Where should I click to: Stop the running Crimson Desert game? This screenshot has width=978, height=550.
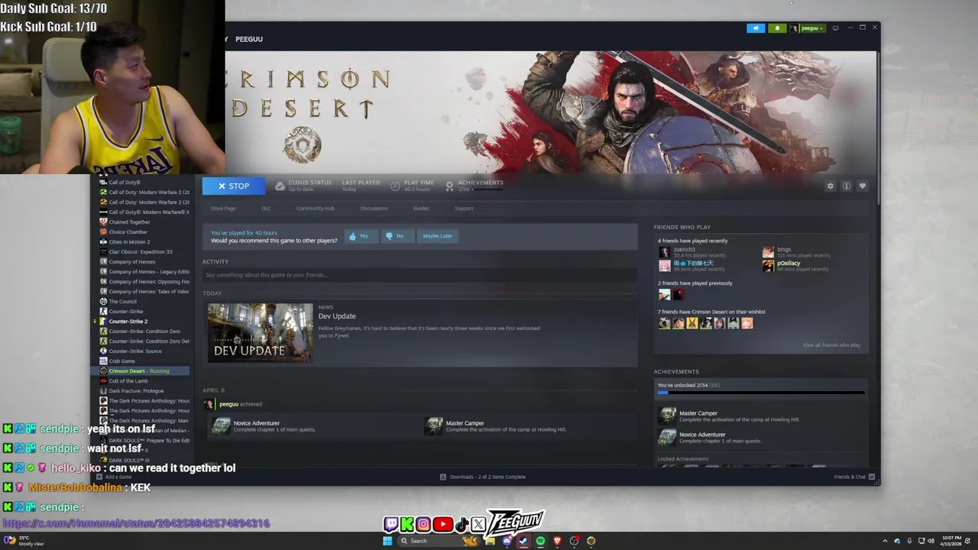click(233, 186)
